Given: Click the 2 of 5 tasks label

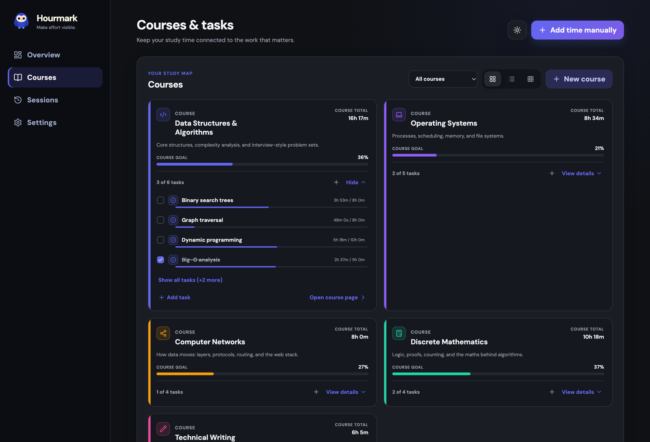Looking at the screenshot, I should click(406, 173).
